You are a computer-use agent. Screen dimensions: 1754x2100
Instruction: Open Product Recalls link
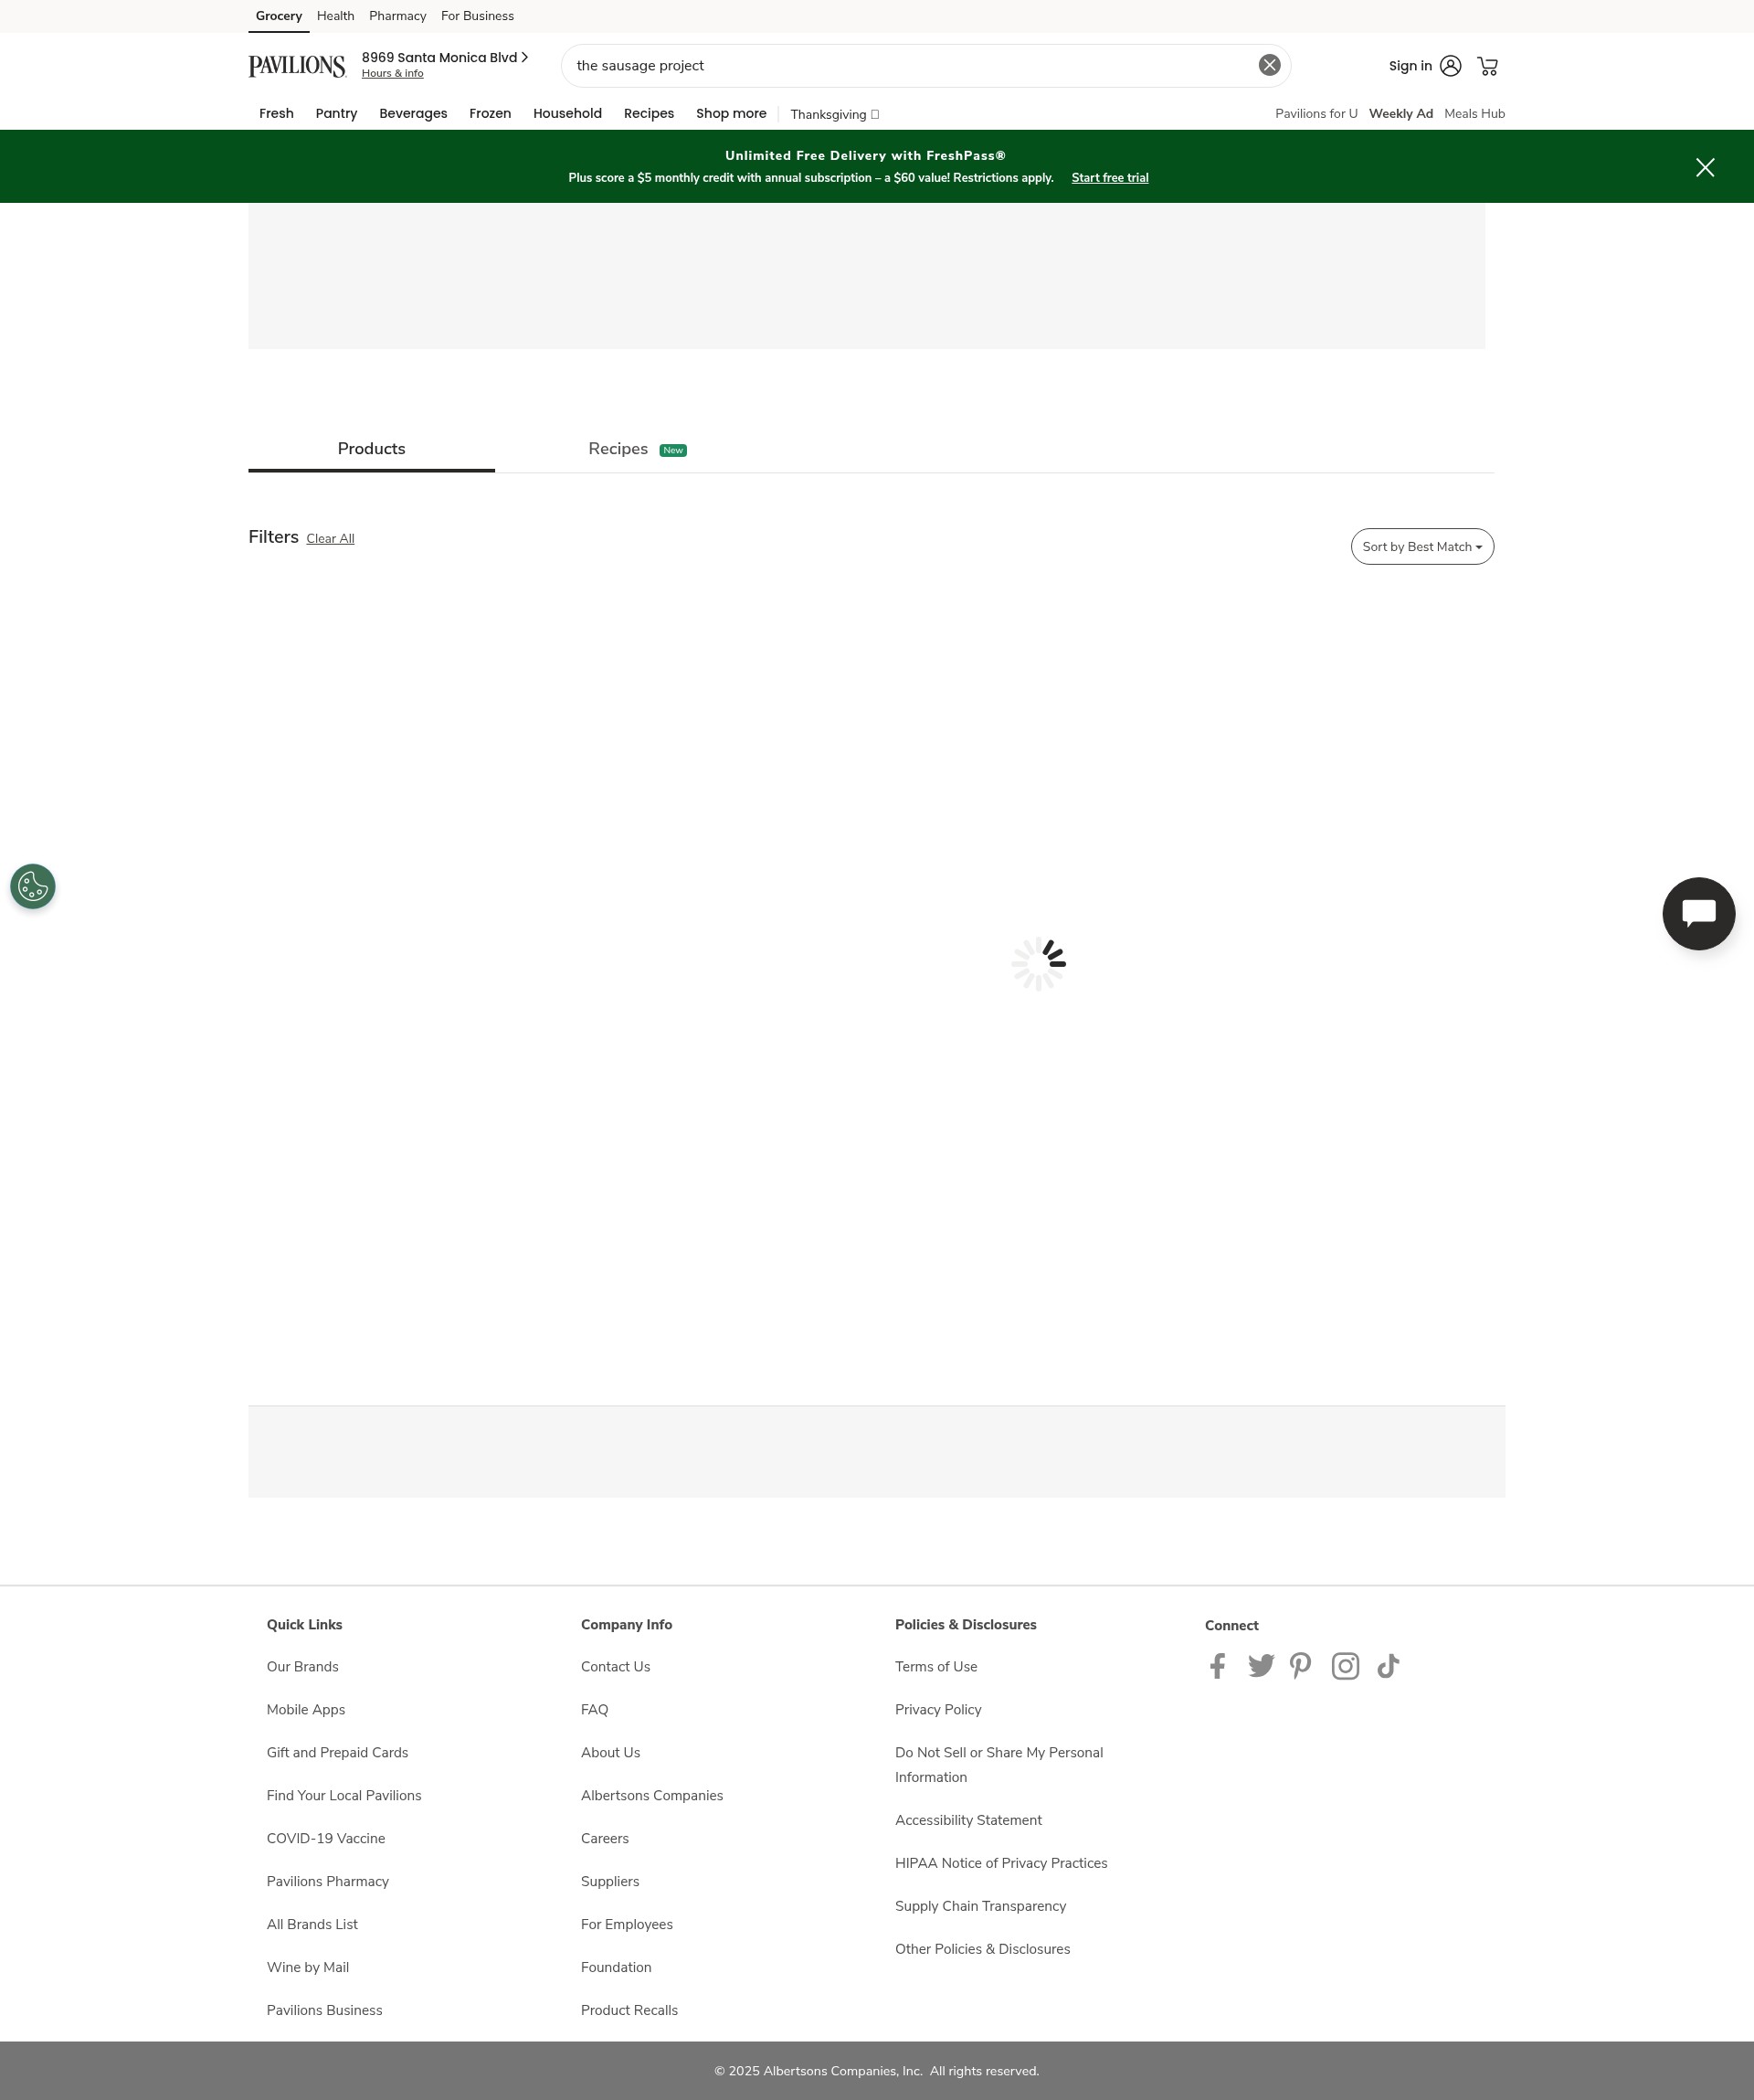click(x=629, y=2011)
